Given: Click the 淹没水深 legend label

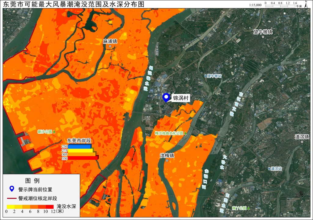Looking at the screenshot, I should (x=66, y=206).
